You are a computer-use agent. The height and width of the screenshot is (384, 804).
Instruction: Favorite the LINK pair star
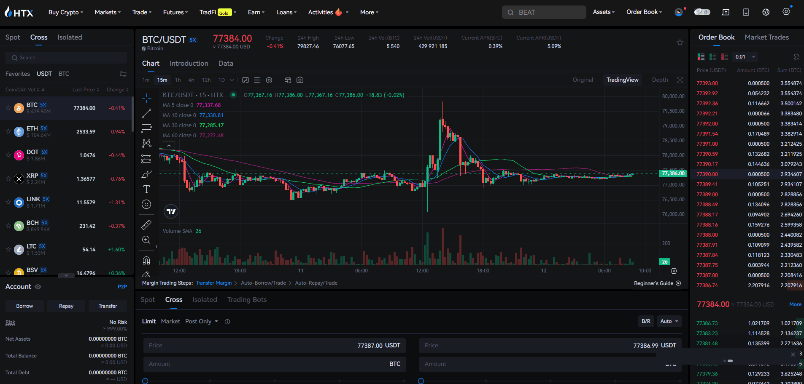tap(8, 203)
